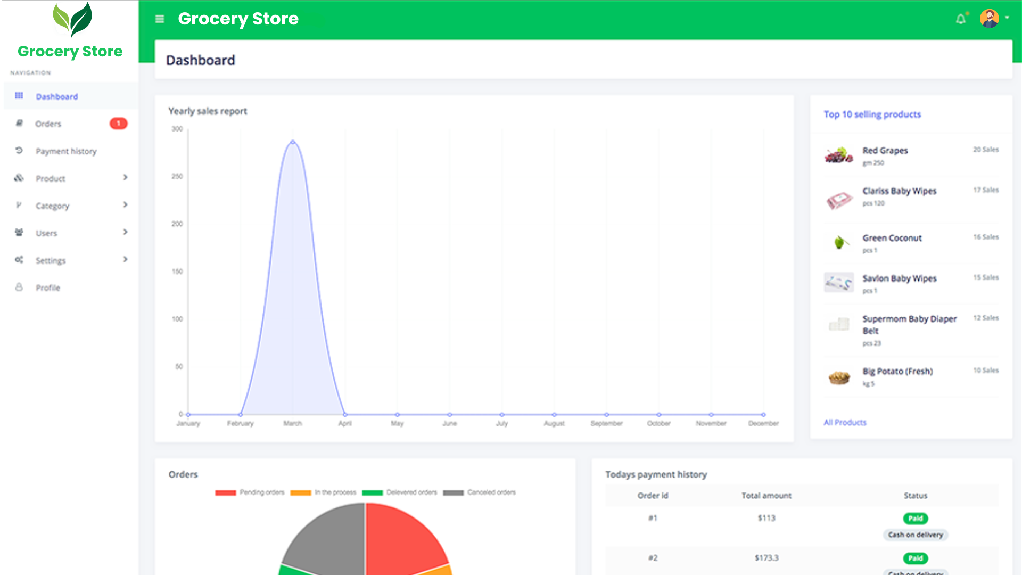Toggle Delivered orders green legend swatch
Image resolution: width=1022 pixels, height=575 pixels.
373,492
